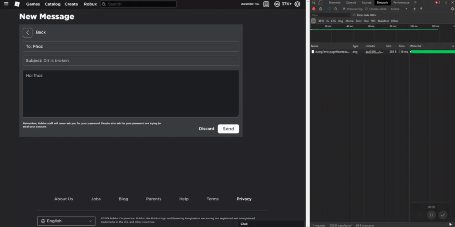Open the Privacy footer link
This screenshot has height=227, width=455.
(244, 199)
